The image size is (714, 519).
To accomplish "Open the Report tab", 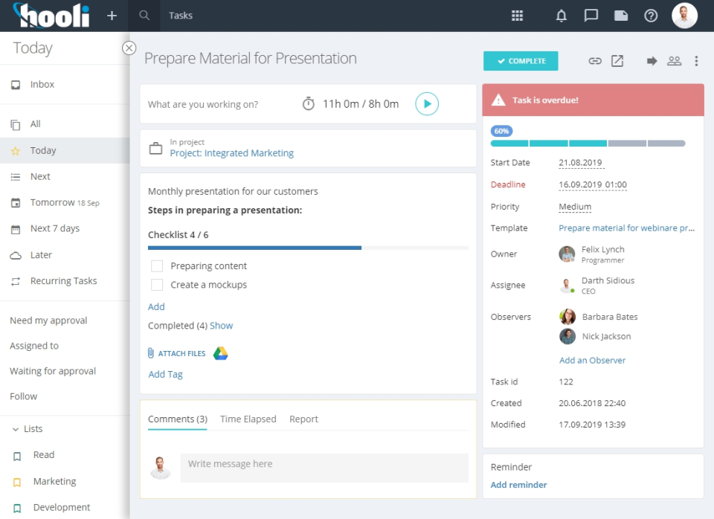I will tap(303, 419).
